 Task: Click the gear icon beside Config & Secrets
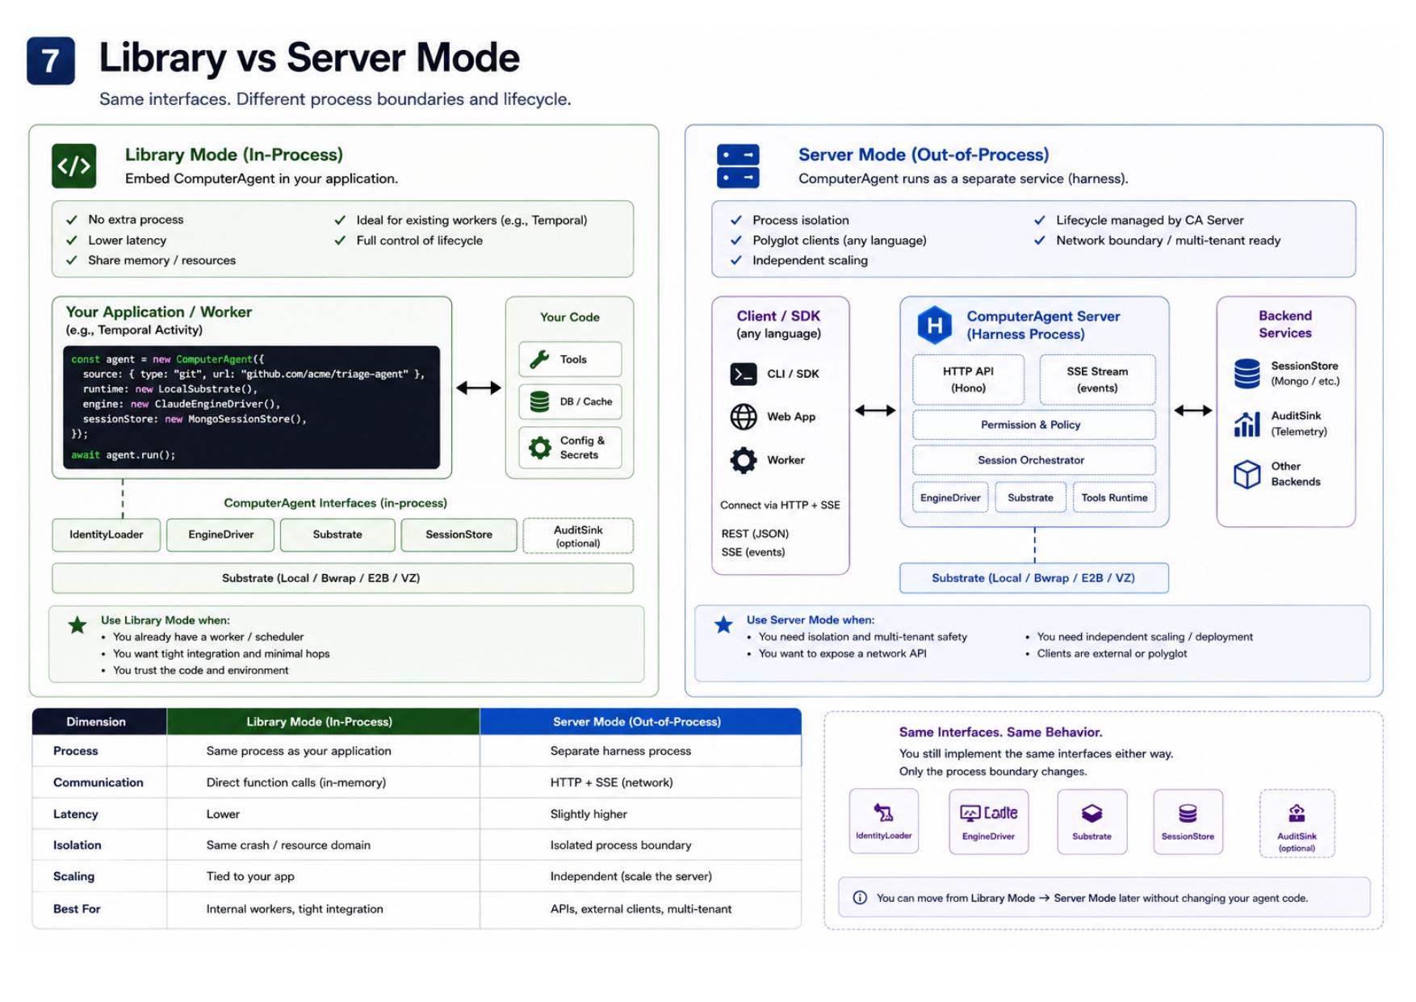(x=539, y=447)
